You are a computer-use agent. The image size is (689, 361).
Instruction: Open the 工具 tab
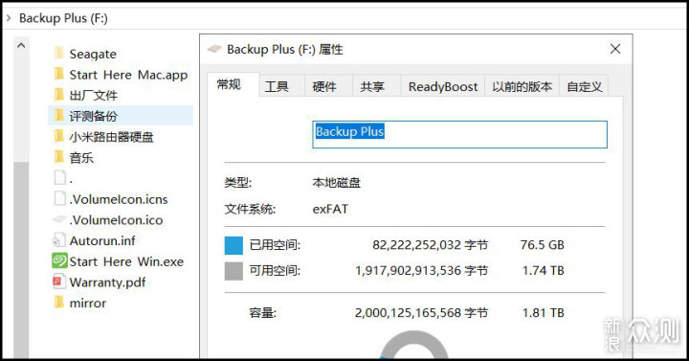click(x=281, y=86)
